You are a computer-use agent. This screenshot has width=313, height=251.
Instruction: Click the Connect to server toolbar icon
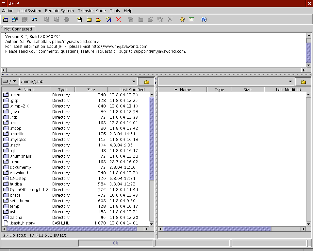15,19
